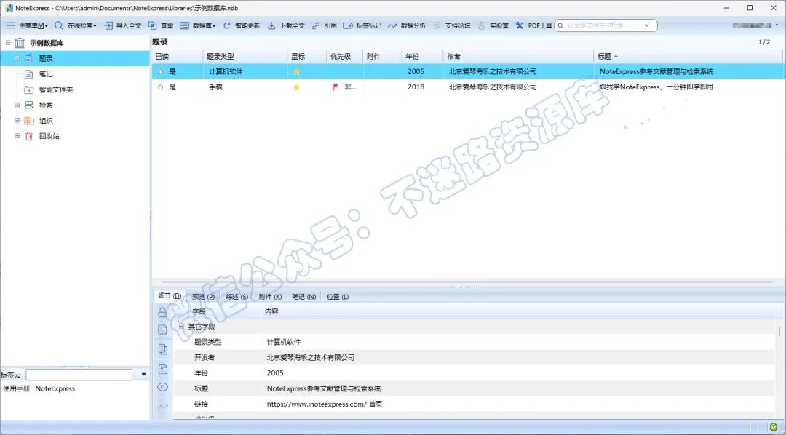Run the 查重 duplicate check tool
Screen dimensions: 786x435
coord(162,25)
